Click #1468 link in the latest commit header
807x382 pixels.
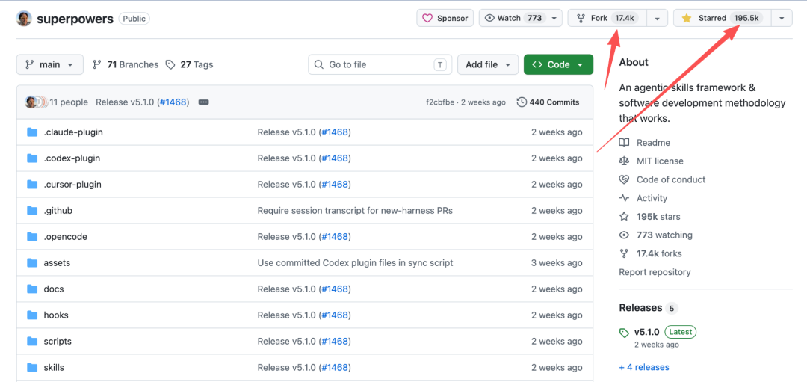(173, 102)
